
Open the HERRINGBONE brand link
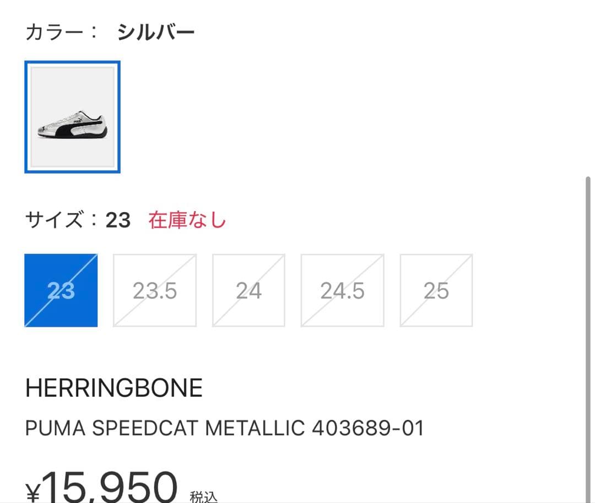(113, 387)
